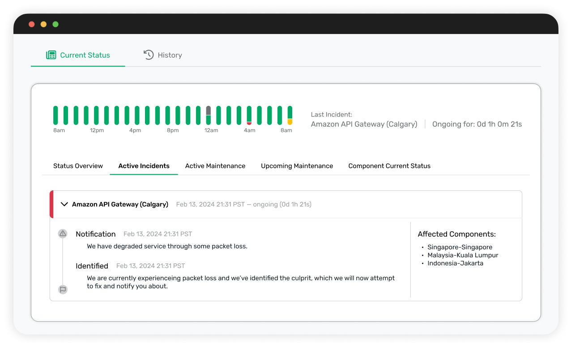Select the Active Incidents tab

pos(144,166)
